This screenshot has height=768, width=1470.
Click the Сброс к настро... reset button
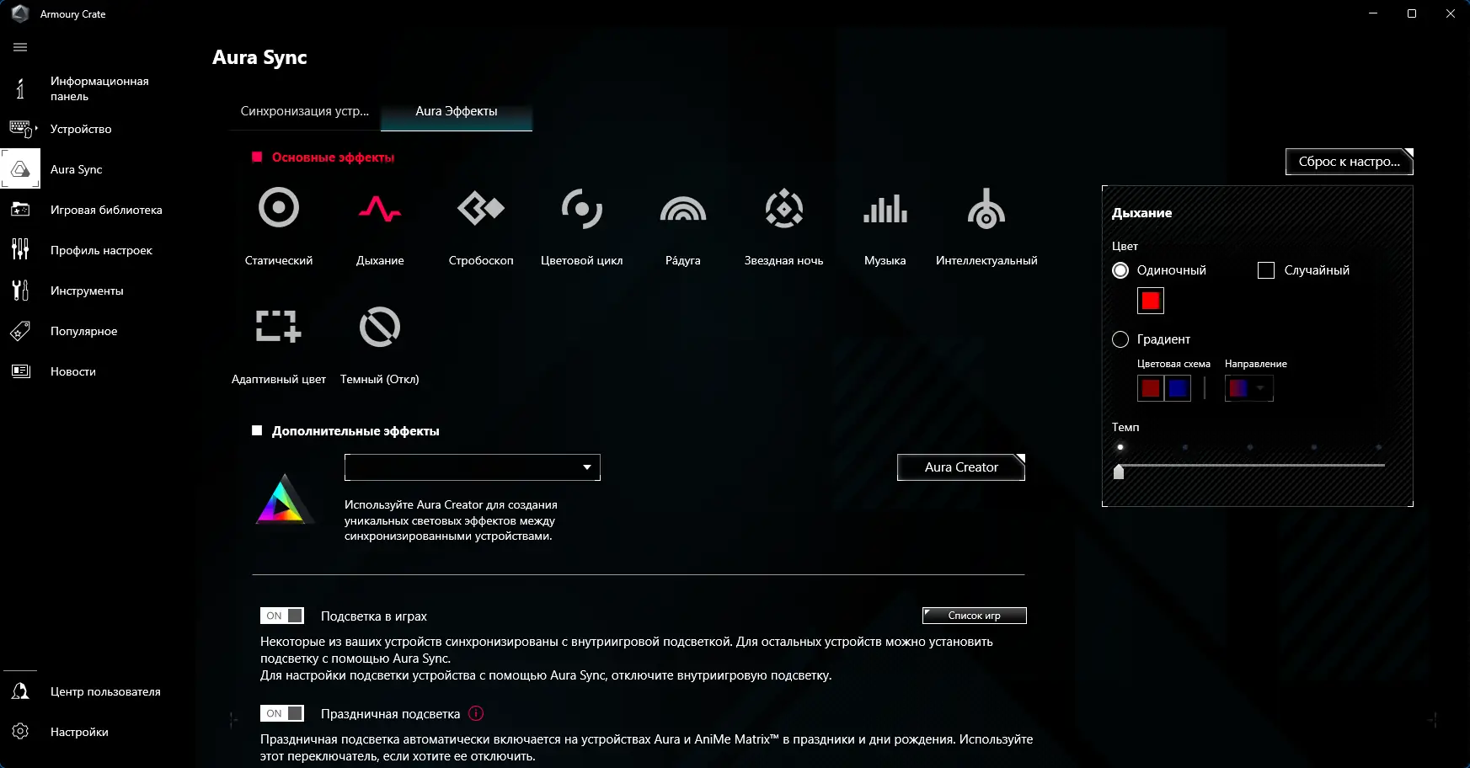pos(1350,162)
